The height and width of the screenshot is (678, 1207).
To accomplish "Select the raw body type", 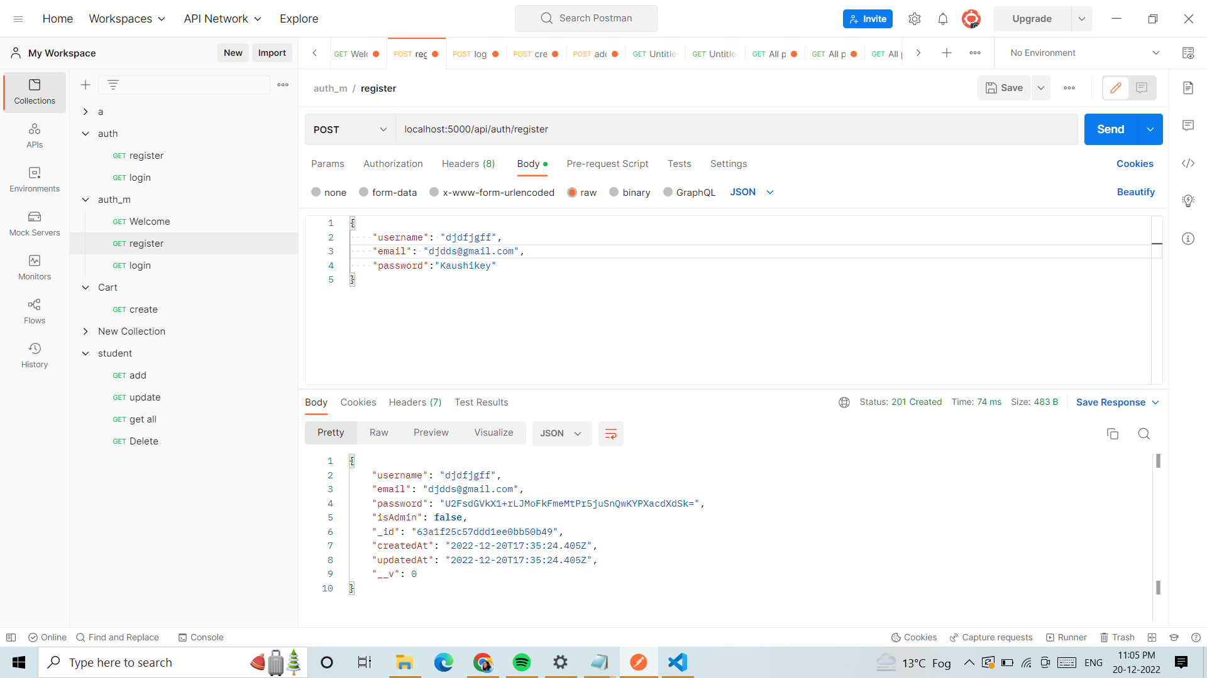I will (572, 192).
